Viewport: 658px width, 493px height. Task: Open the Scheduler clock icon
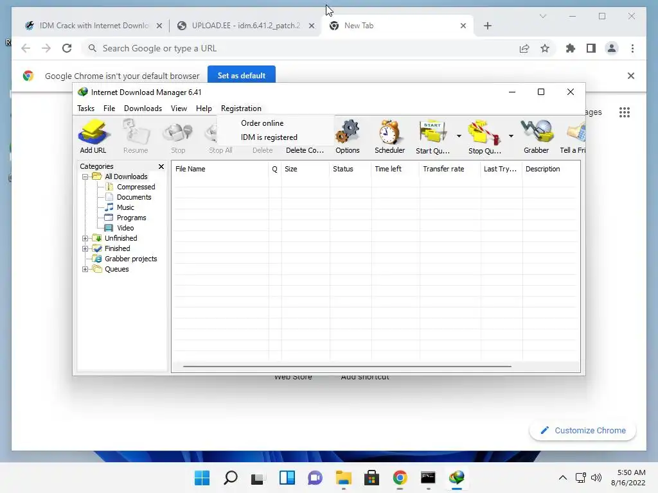pos(389,131)
